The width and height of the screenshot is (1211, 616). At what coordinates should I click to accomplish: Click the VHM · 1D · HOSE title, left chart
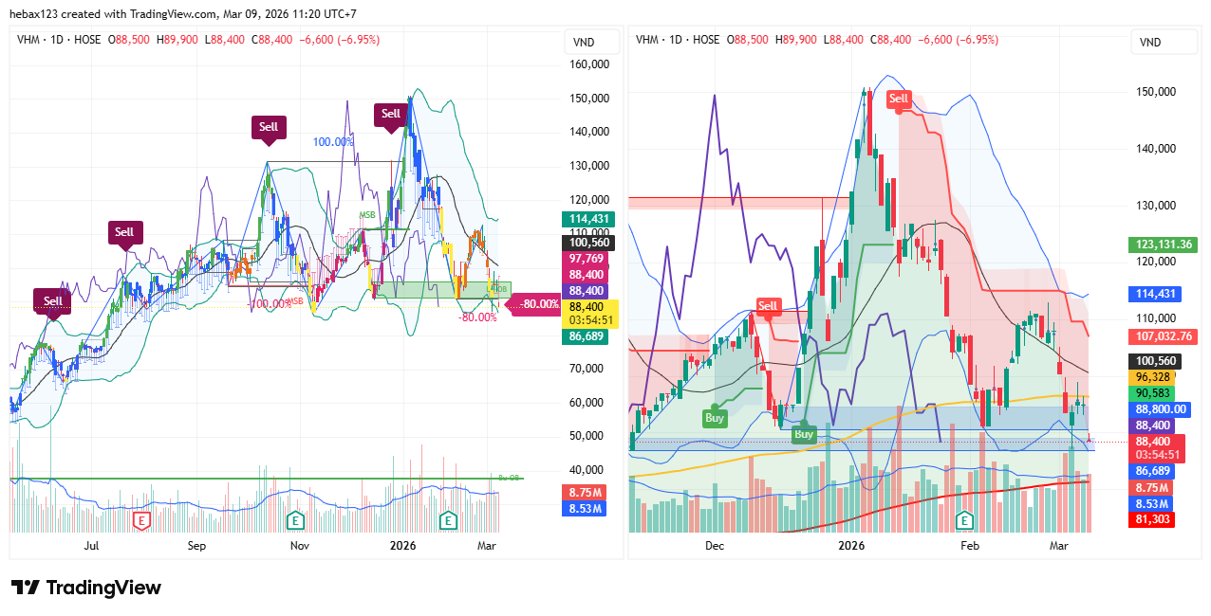pyautogui.click(x=61, y=40)
